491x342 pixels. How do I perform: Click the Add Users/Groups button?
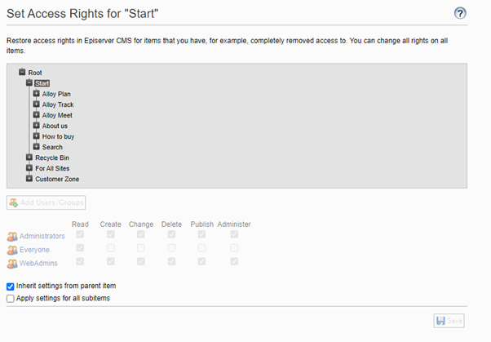click(x=46, y=202)
